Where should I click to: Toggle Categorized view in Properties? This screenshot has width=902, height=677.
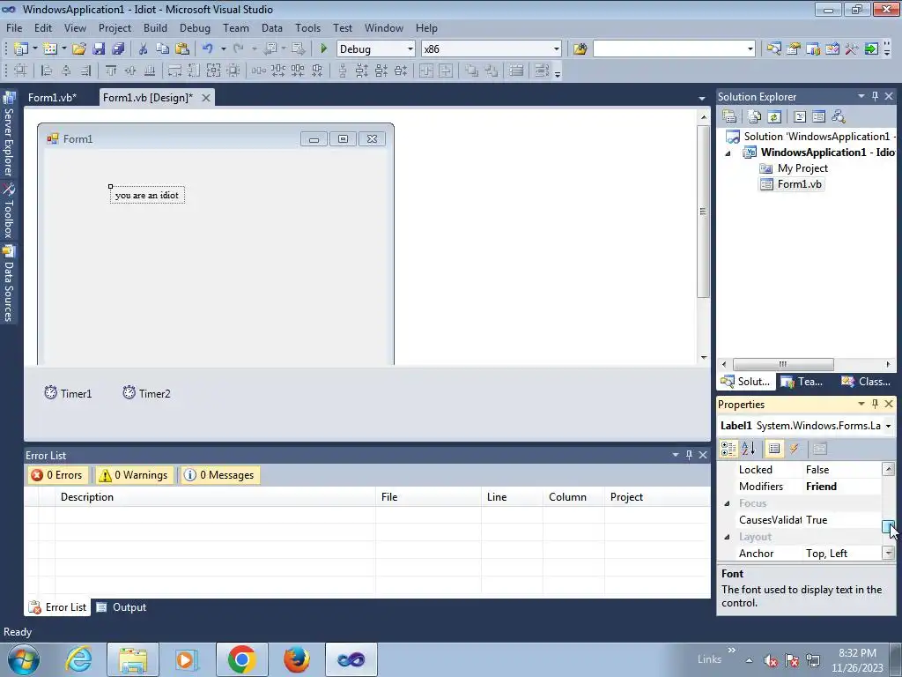click(728, 449)
